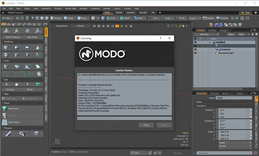Screen dimensions: 259x156
Task: Click the Render toolbar button
Action: pos(208,18)
